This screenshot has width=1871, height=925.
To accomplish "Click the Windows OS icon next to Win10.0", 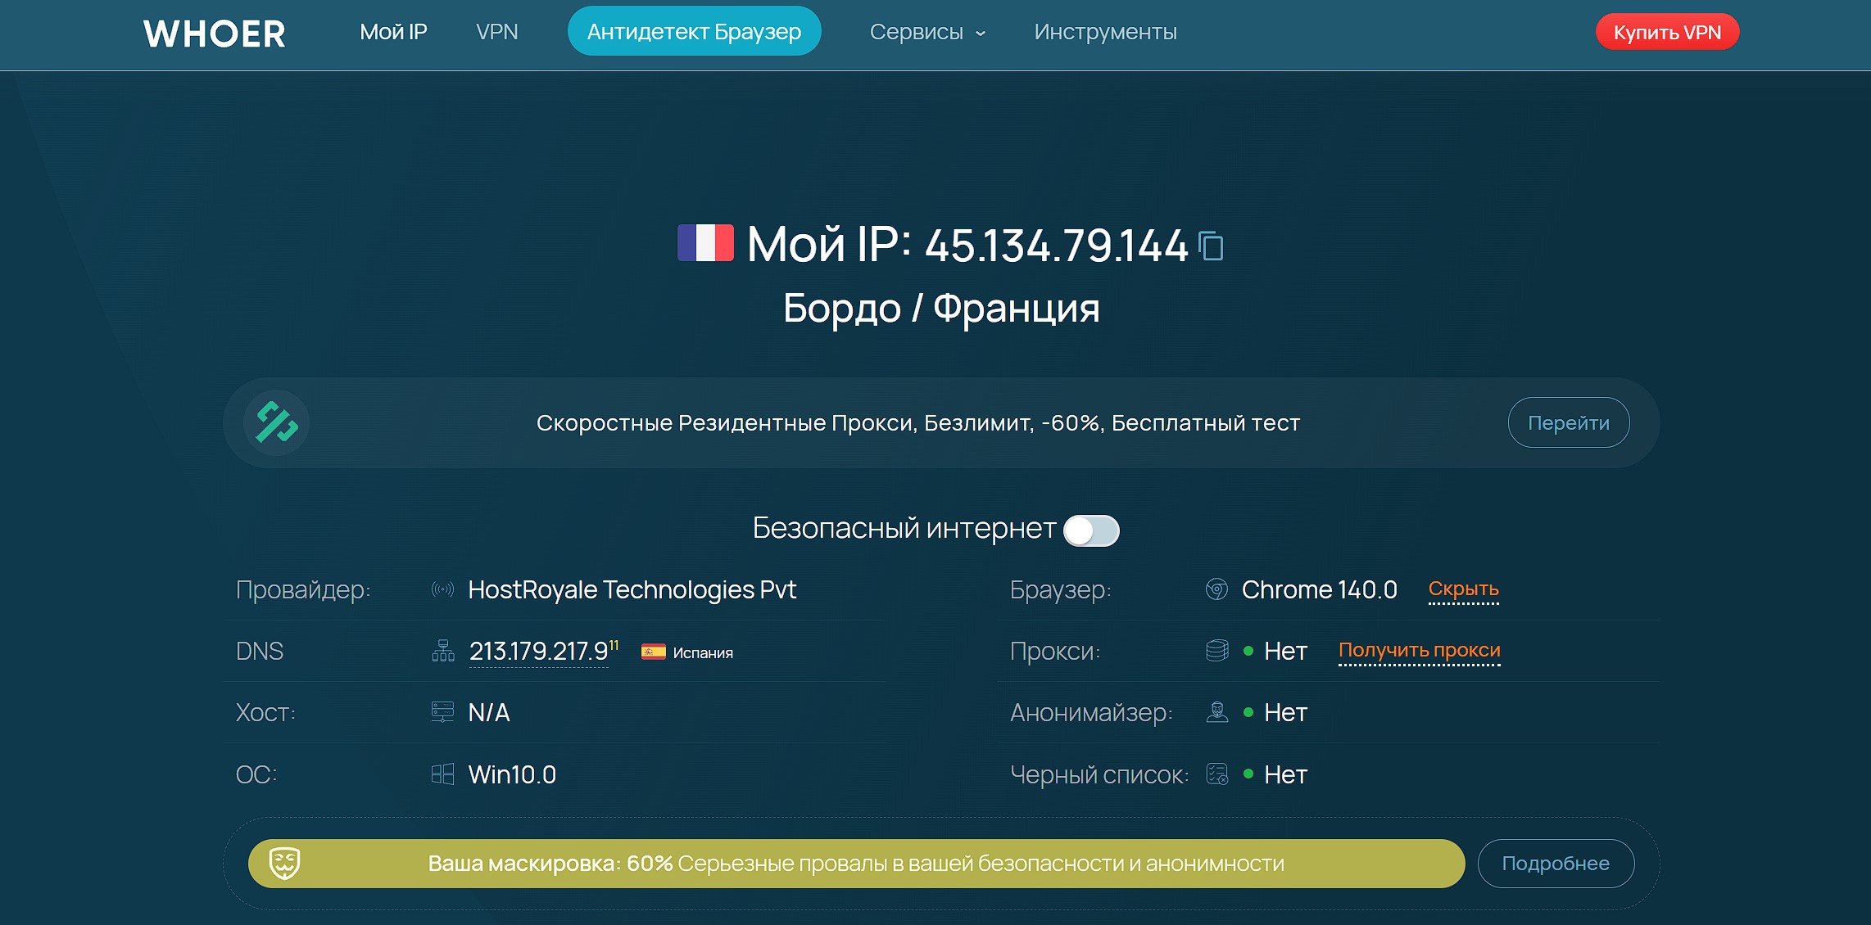I will pos(443,774).
